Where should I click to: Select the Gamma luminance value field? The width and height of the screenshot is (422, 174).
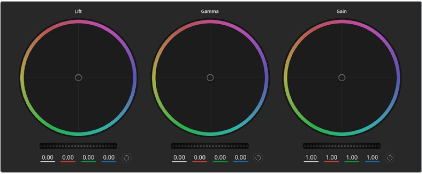coord(179,157)
